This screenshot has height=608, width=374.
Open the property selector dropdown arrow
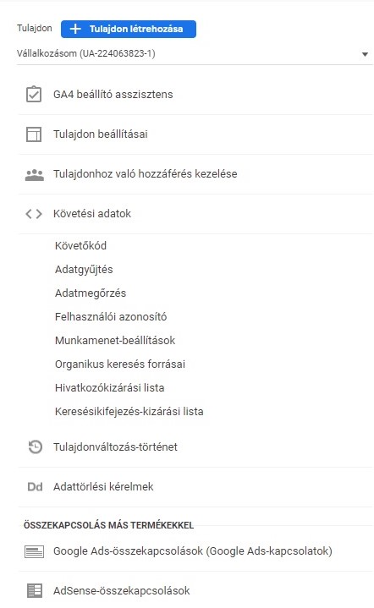tap(365, 54)
